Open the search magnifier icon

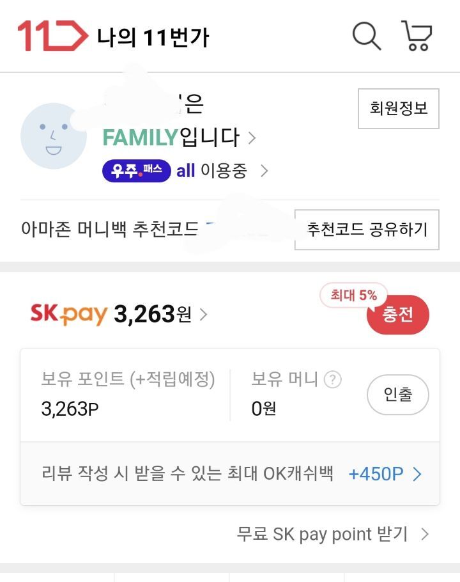click(367, 36)
